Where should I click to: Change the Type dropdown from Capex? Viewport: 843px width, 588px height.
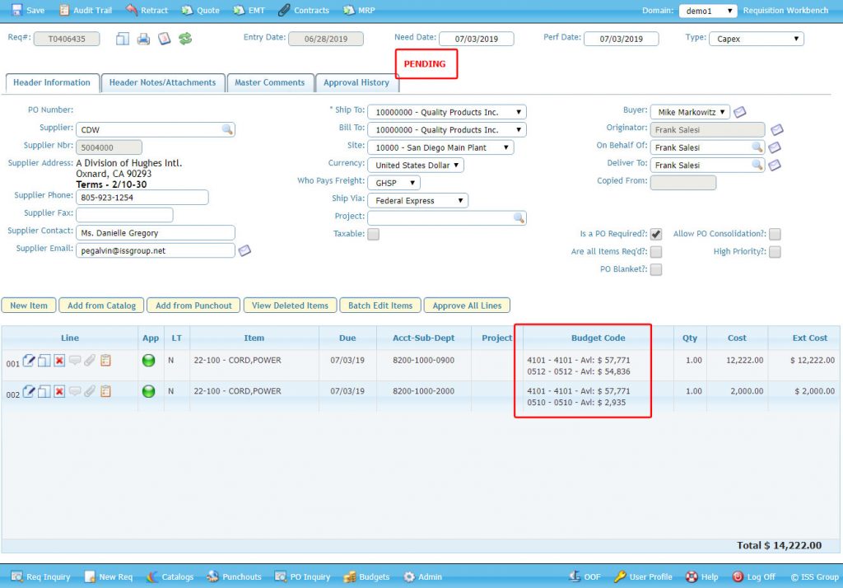pyautogui.click(x=757, y=38)
